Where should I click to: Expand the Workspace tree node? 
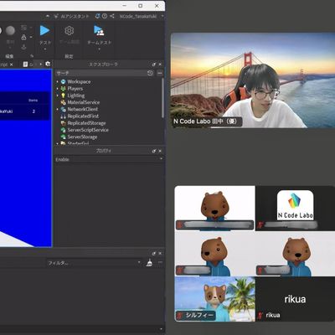58,81
